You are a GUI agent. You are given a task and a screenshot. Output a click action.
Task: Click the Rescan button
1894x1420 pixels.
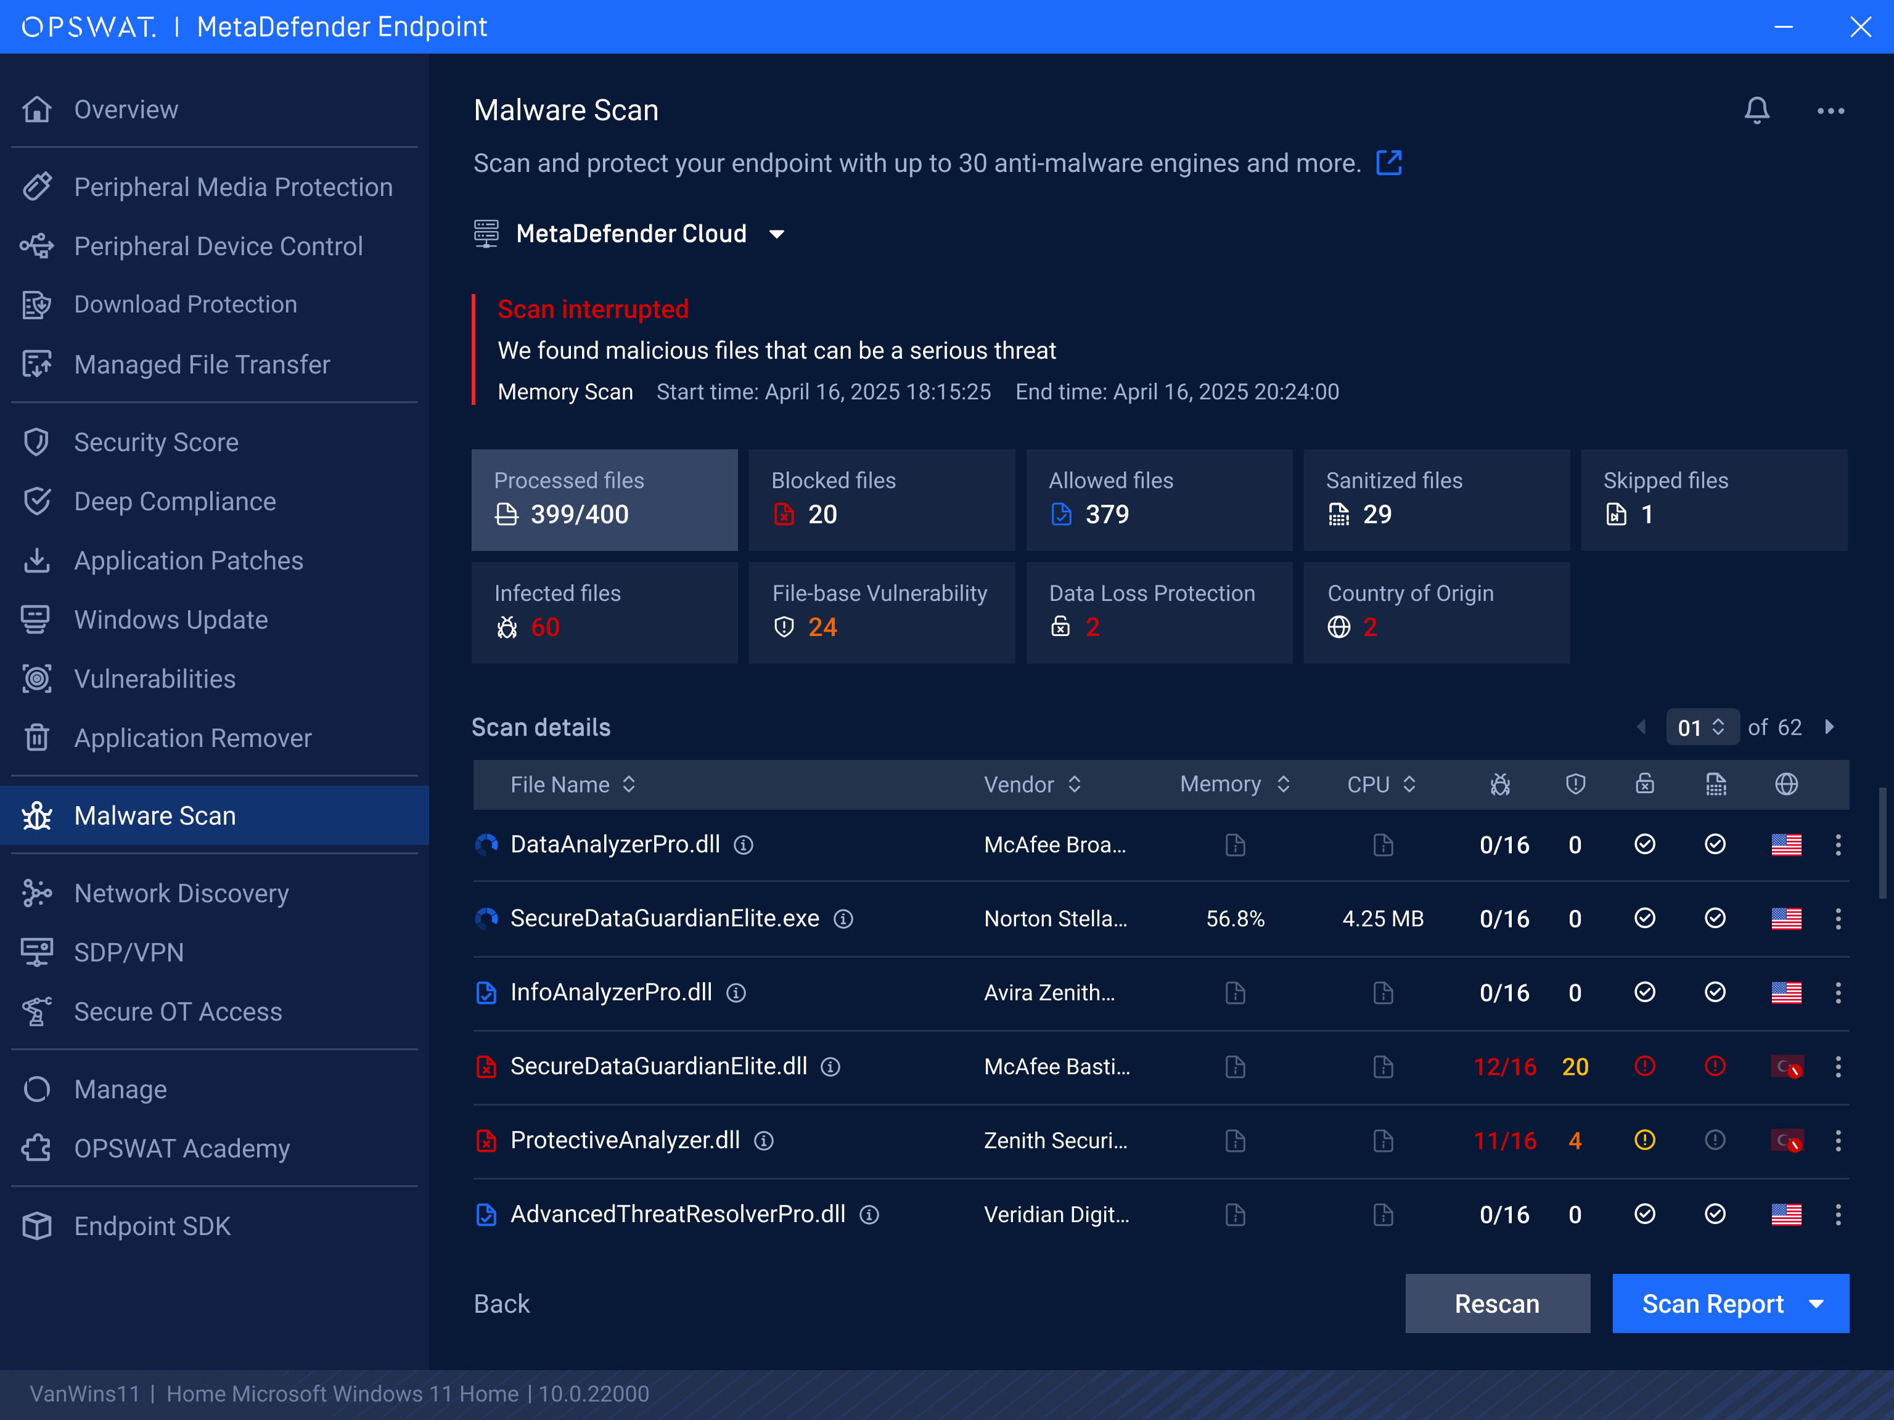click(x=1497, y=1305)
